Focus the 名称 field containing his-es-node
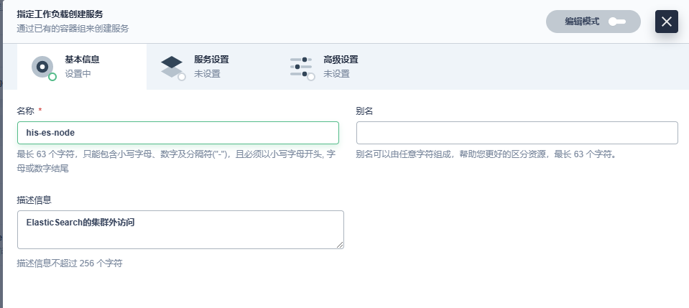Screen dimensions: 689x308 tap(177, 133)
